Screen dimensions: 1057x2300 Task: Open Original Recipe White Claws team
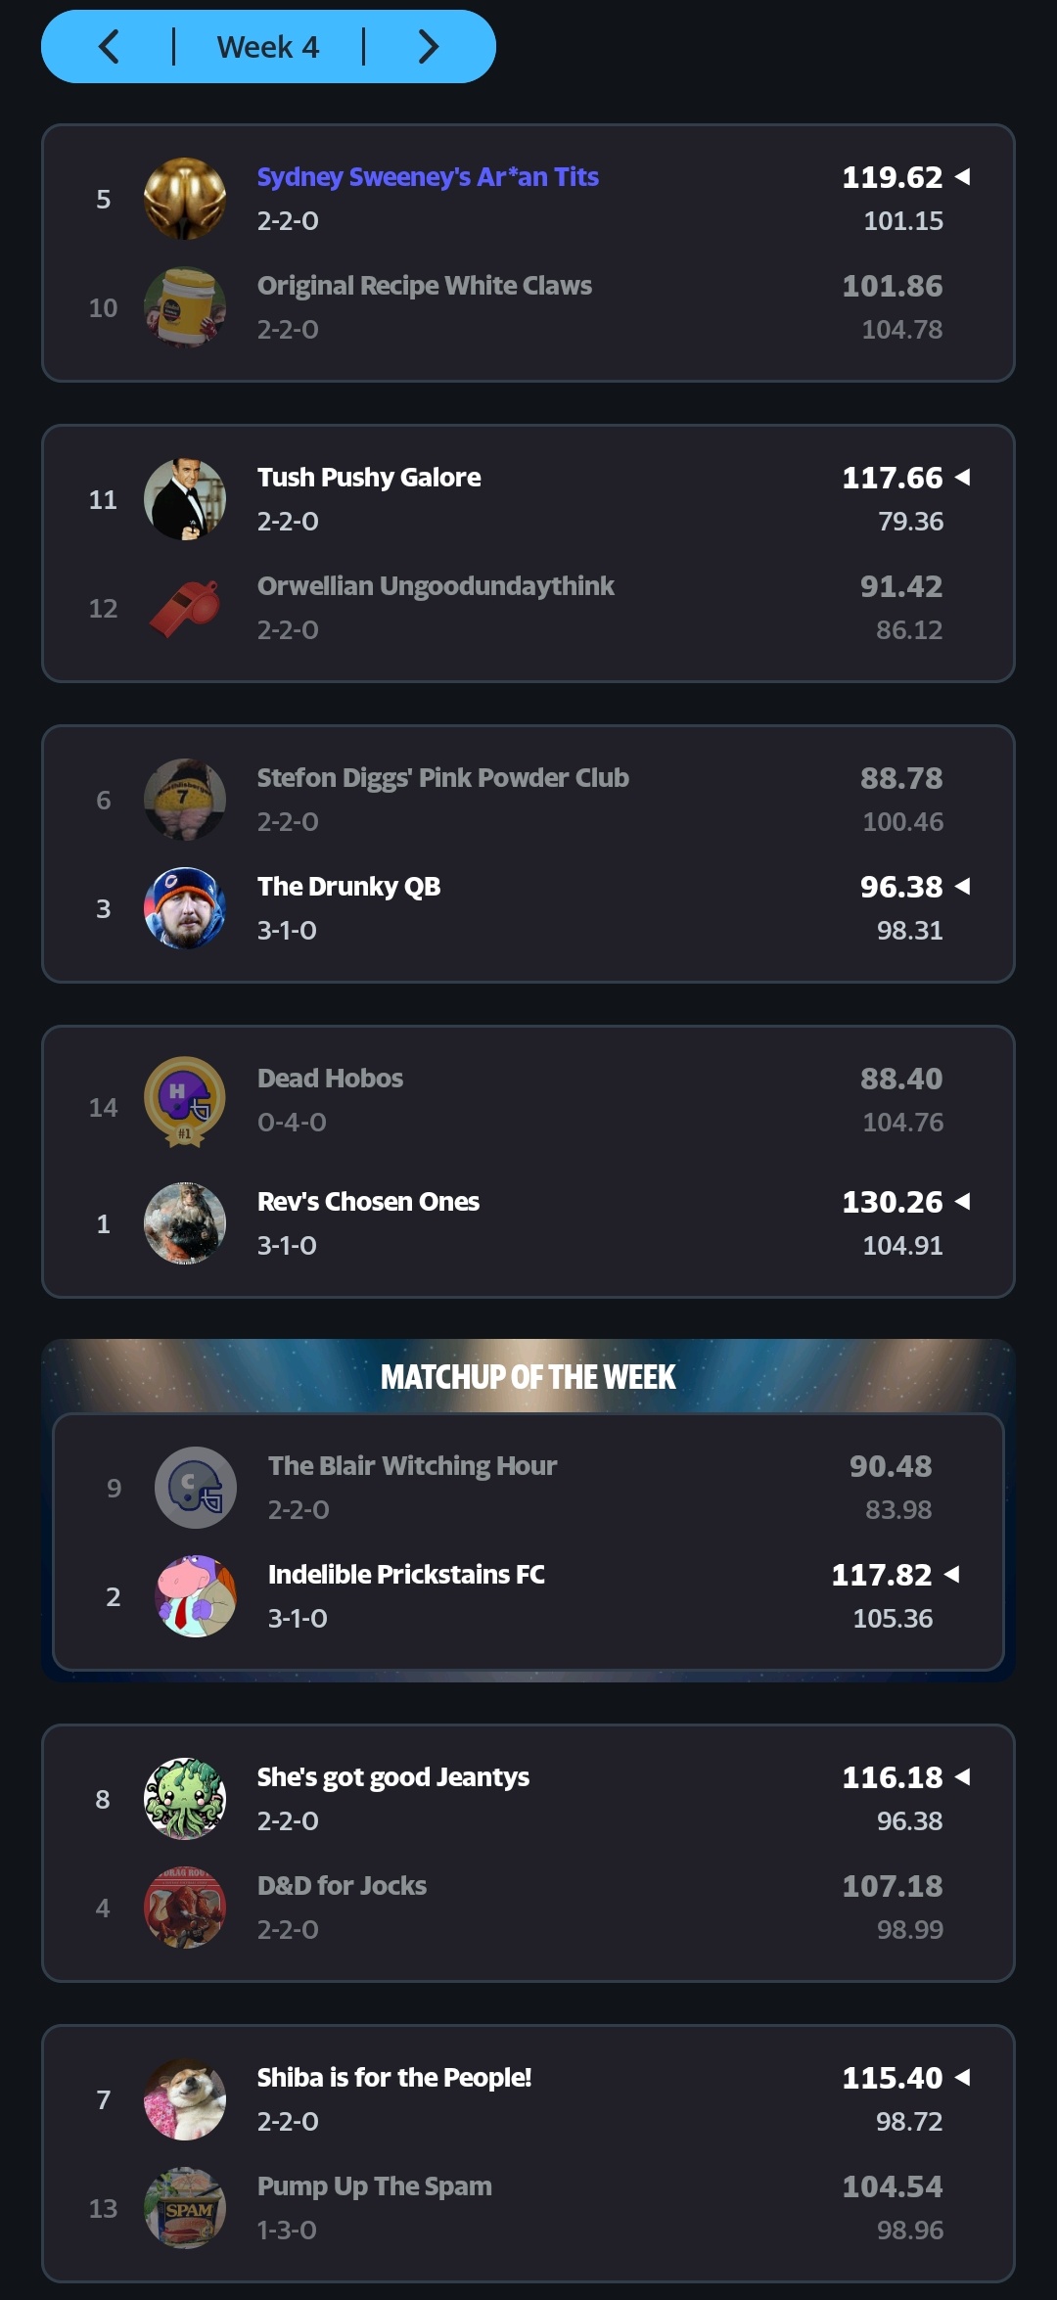coord(424,286)
